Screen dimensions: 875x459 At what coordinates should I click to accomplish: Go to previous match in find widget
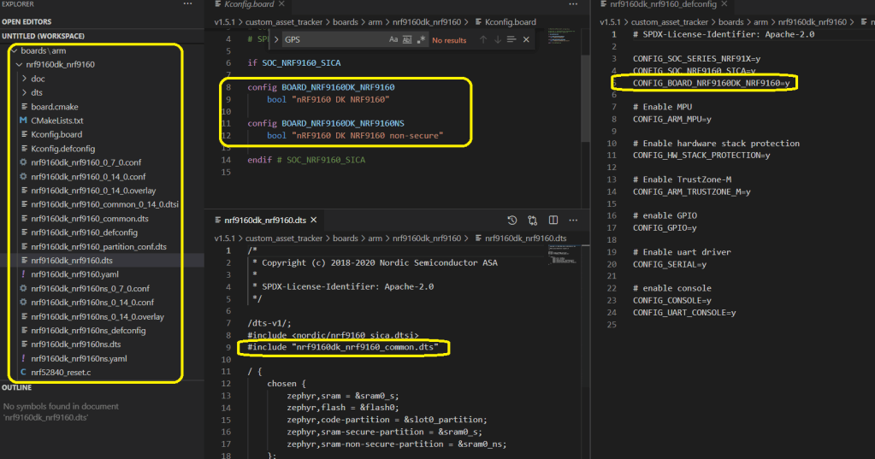(483, 39)
